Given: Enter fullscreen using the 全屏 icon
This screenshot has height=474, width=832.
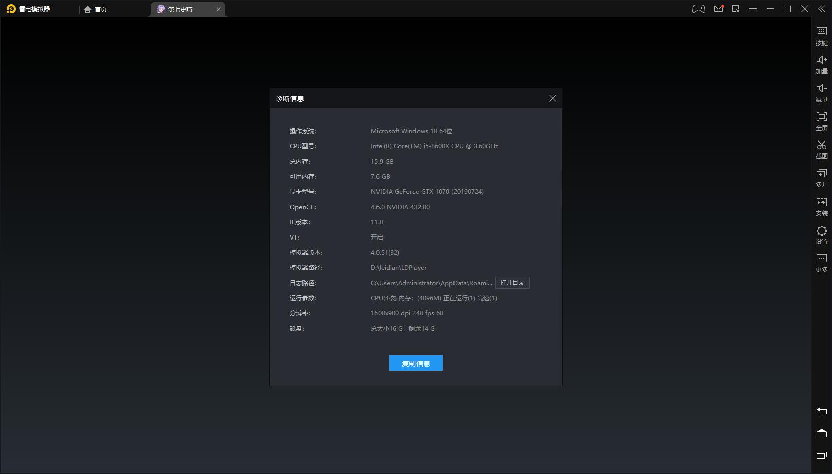Looking at the screenshot, I should point(821,121).
